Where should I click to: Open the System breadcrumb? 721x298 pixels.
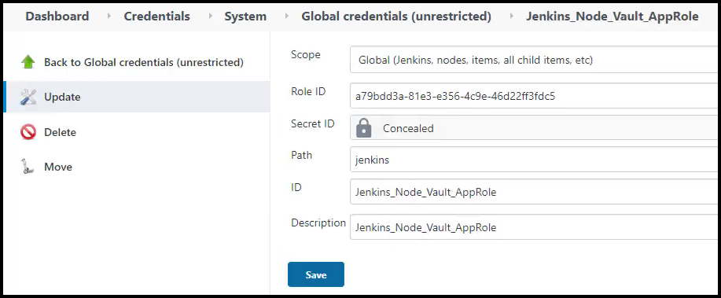[x=245, y=17]
